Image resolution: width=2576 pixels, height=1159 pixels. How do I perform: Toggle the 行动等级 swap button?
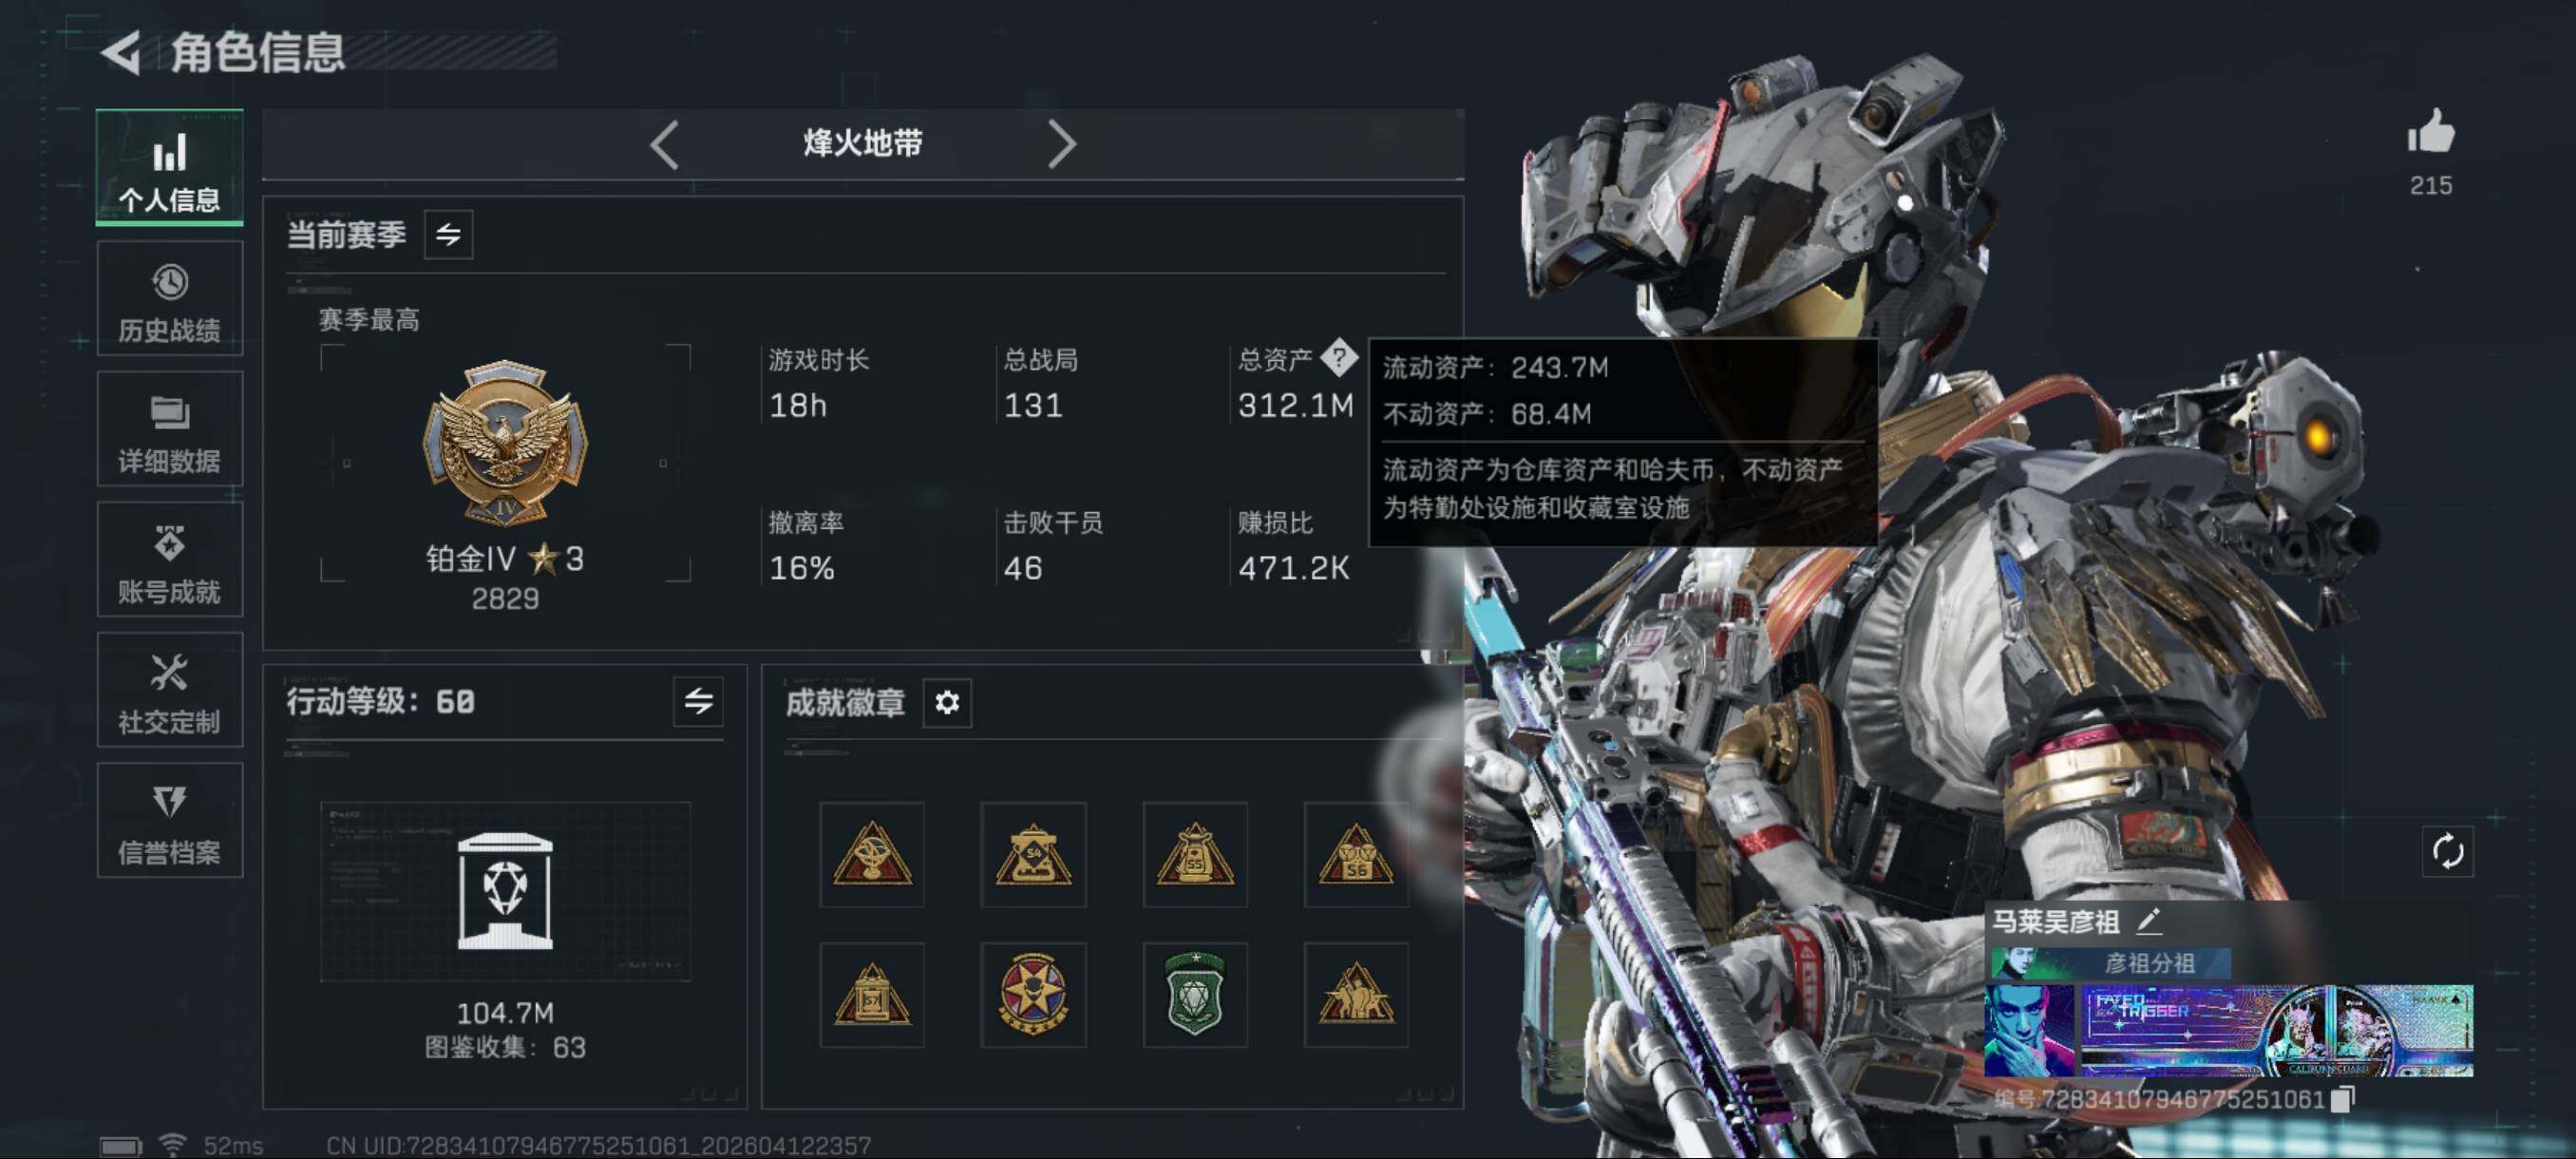click(698, 701)
